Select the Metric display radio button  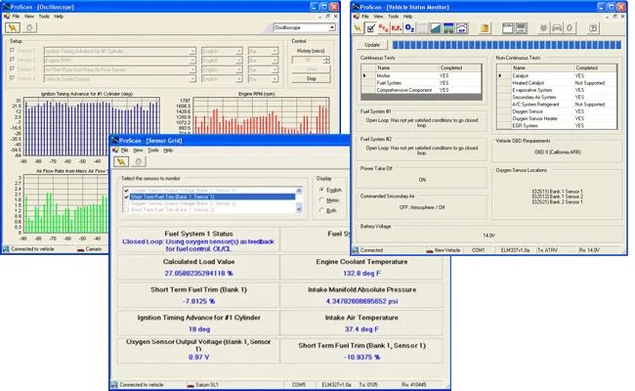(322, 200)
